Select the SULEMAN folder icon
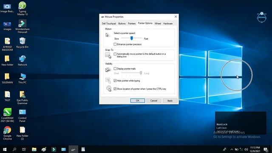Screen dimensions: 272x153 [x=7, y=78]
